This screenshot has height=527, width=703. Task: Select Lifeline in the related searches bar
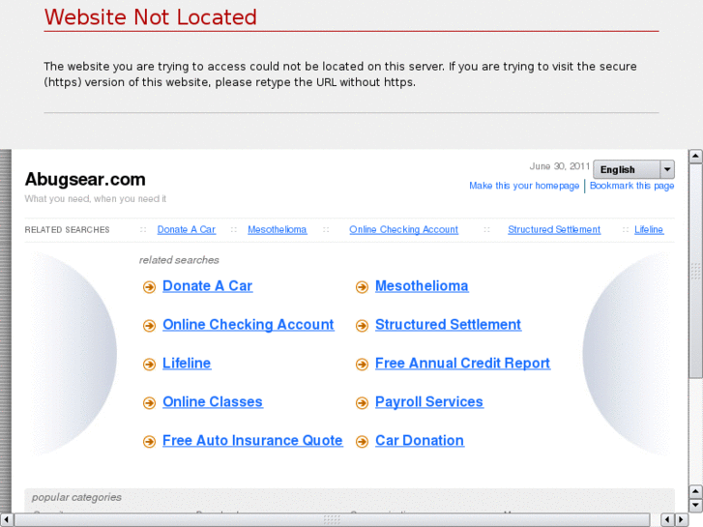click(x=648, y=229)
